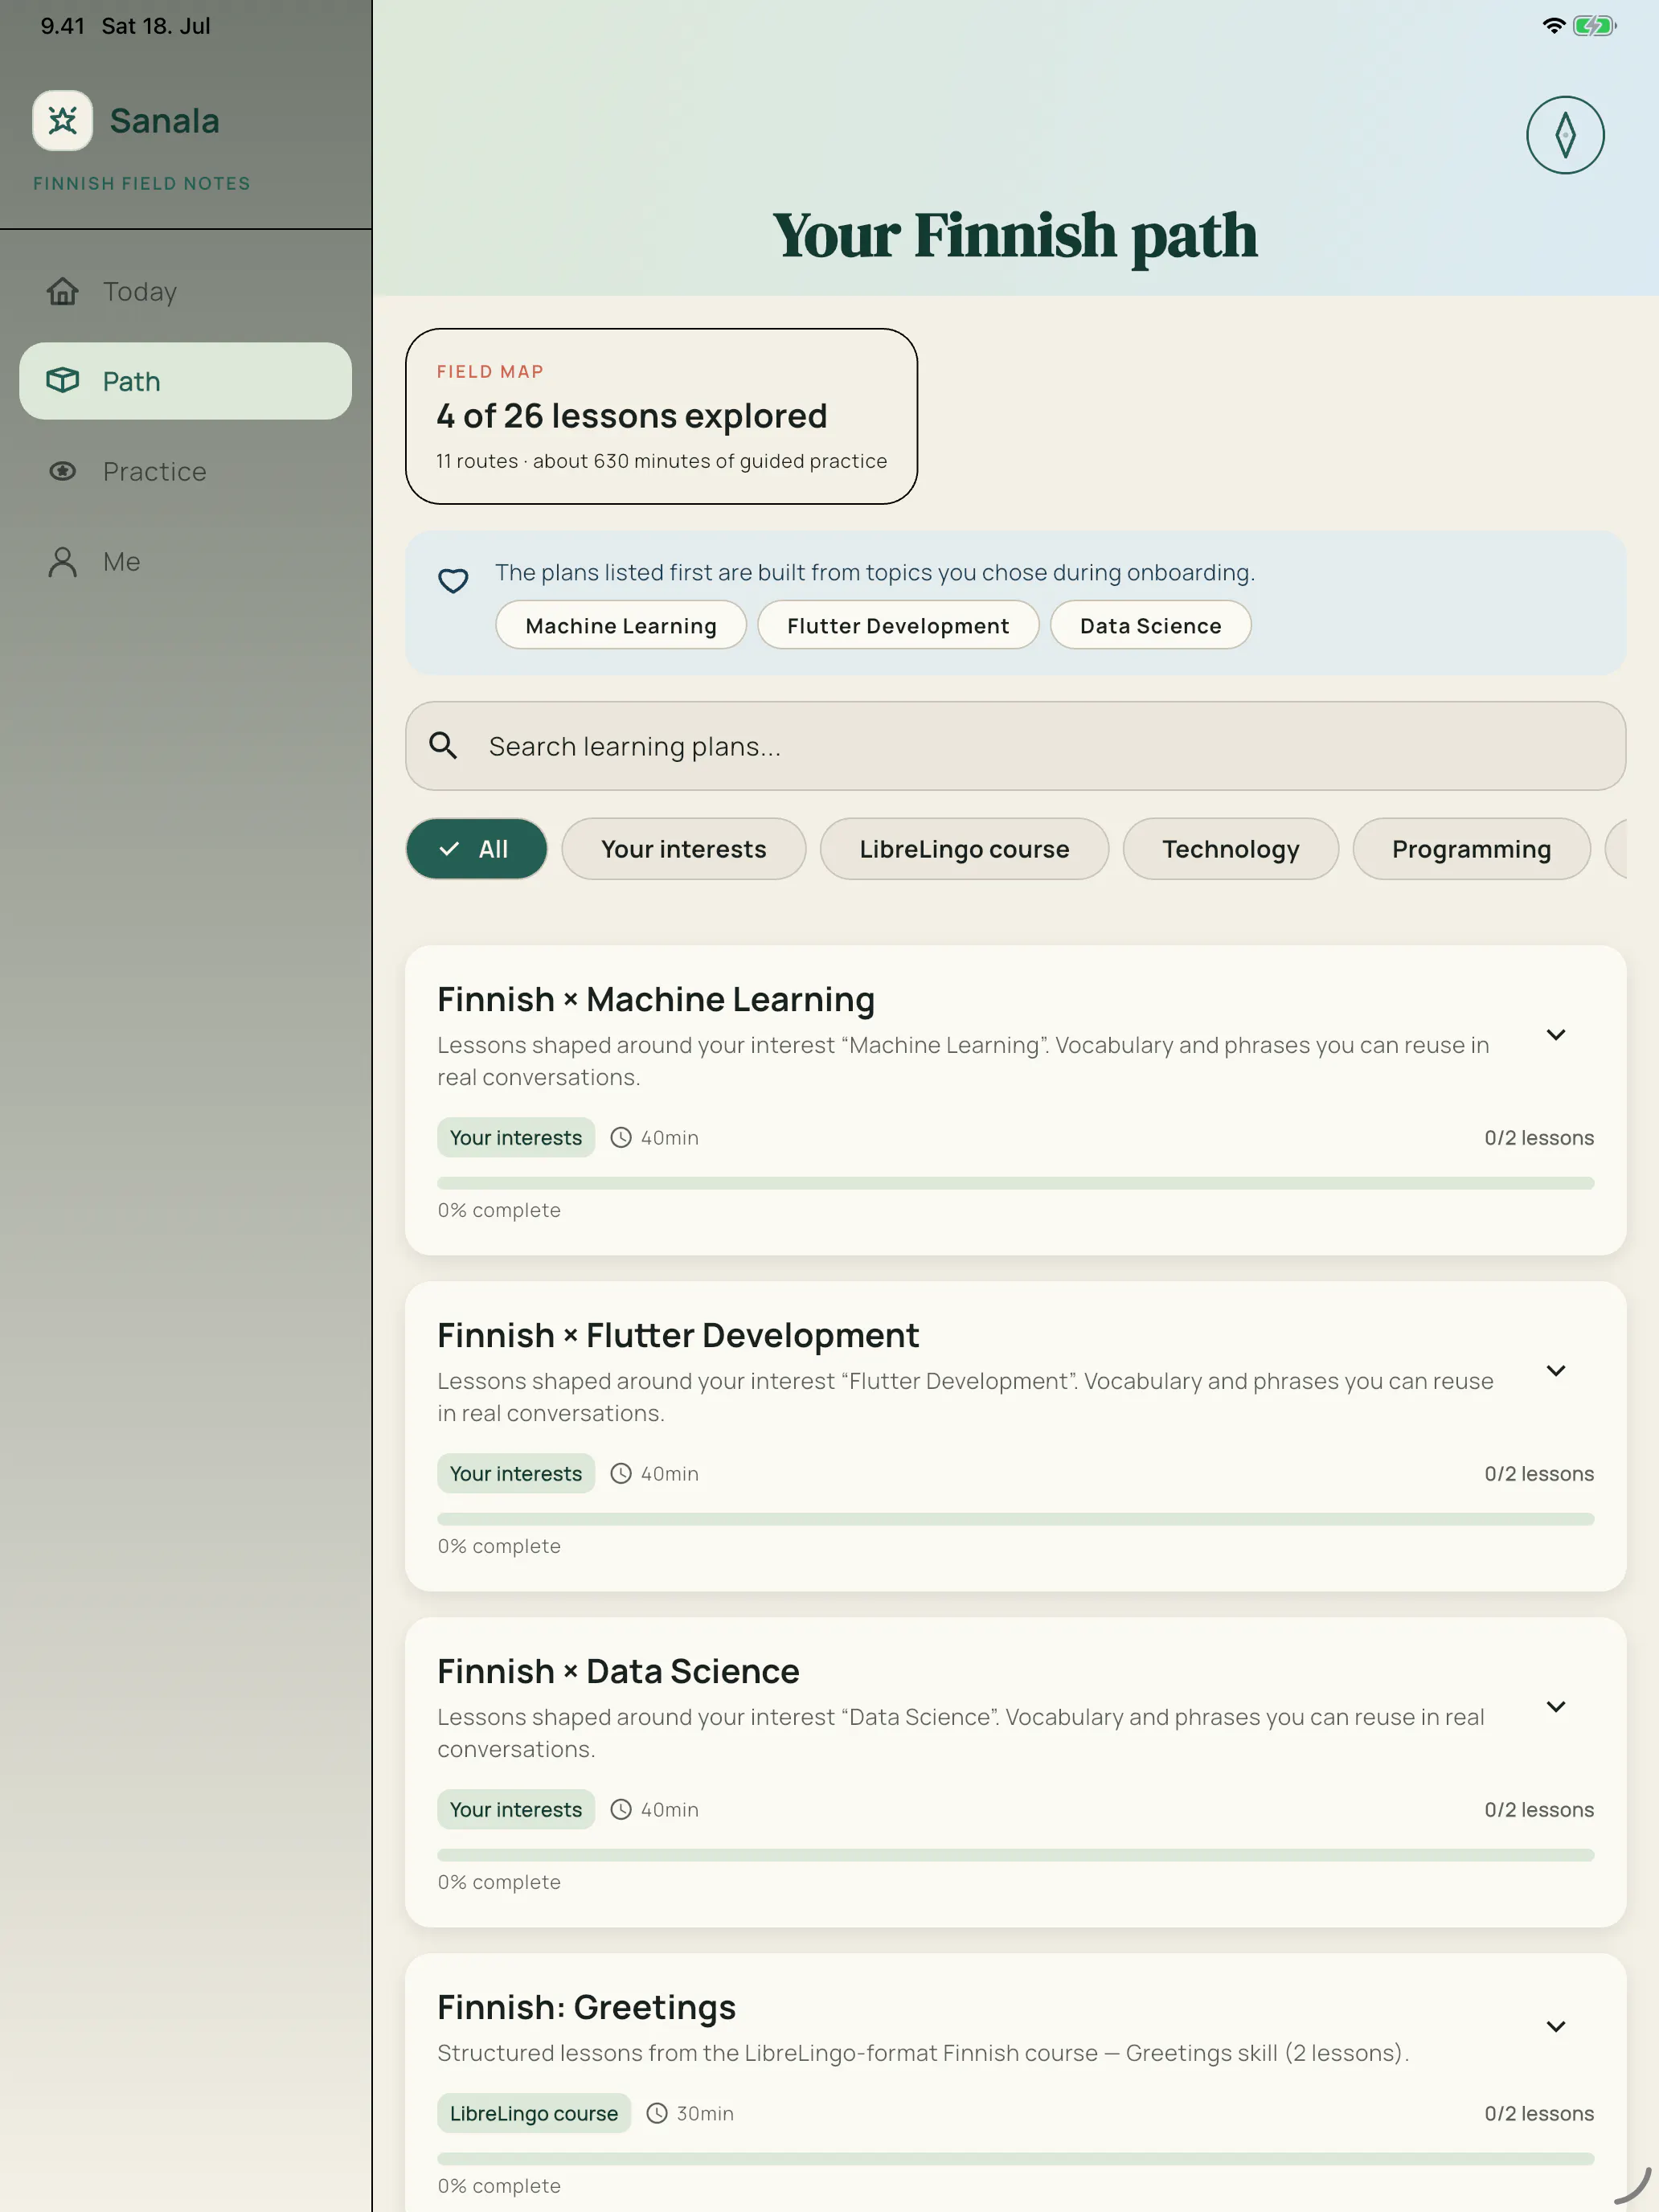This screenshot has width=1659, height=2212.
Task: Click the Finnish × Data Science title
Action: pyautogui.click(x=618, y=1671)
